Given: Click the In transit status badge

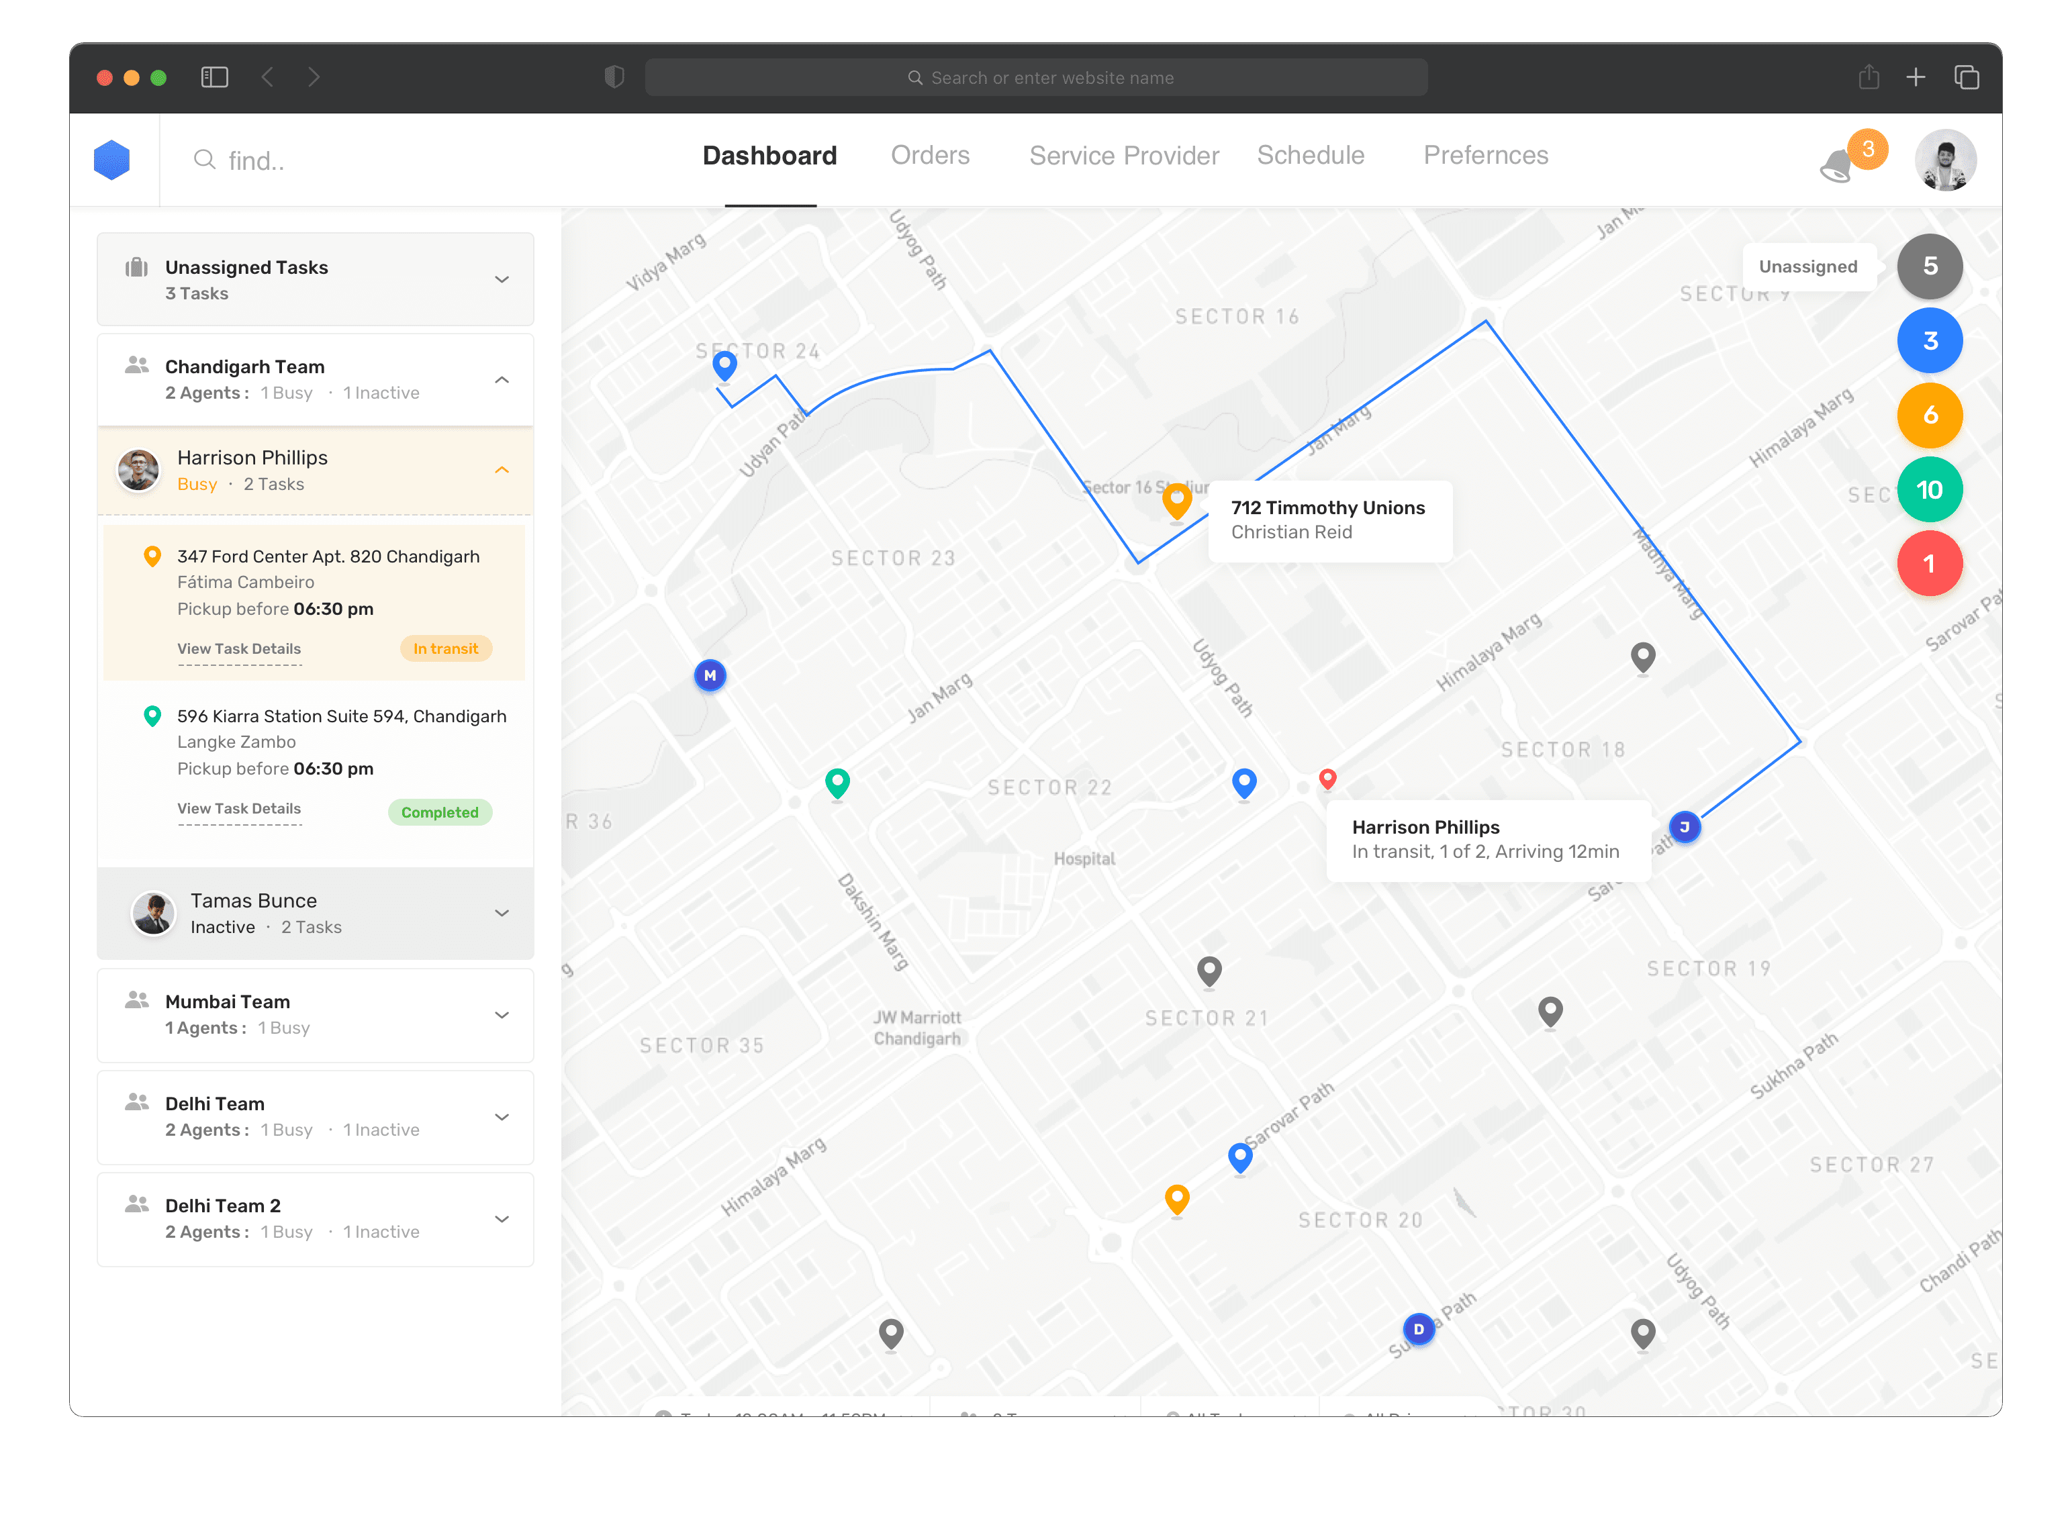Looking at the screenshot, I should 445,648.
